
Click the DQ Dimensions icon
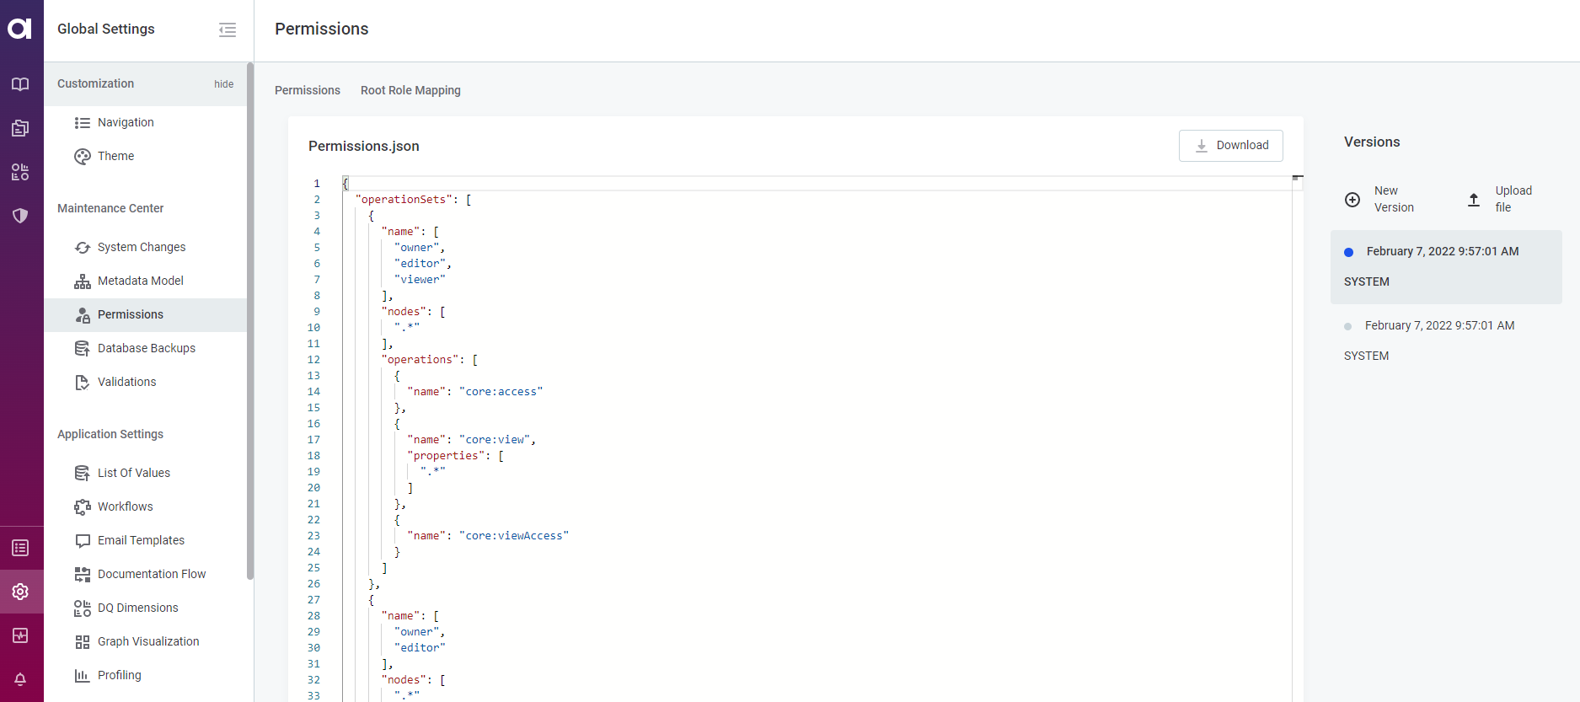(83, 608)
